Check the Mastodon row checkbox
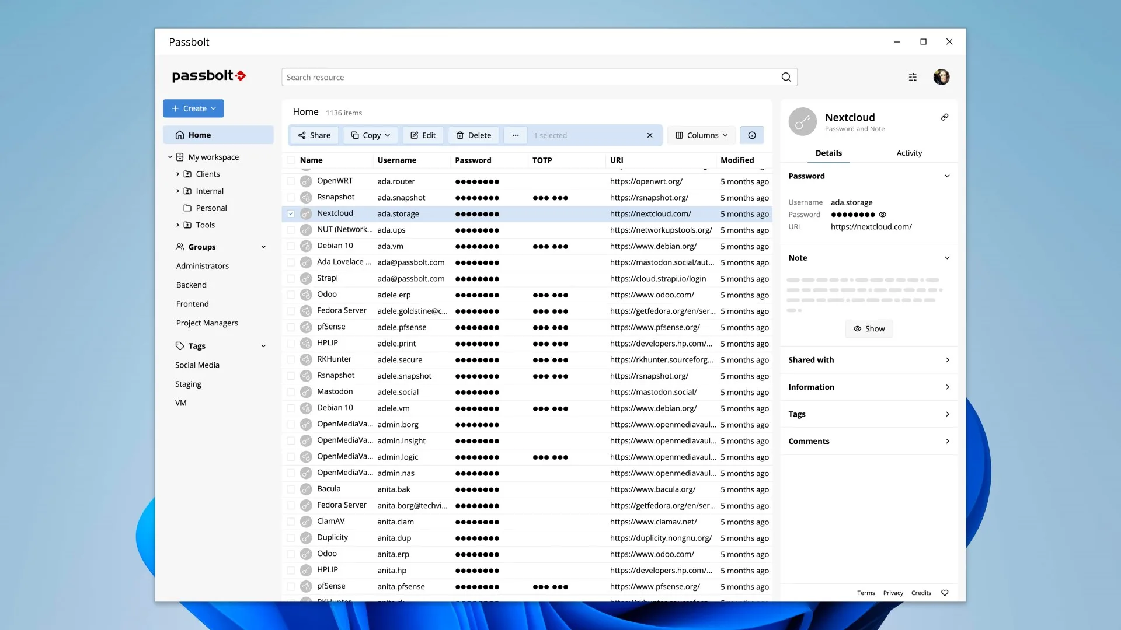 tap(291, 392)
